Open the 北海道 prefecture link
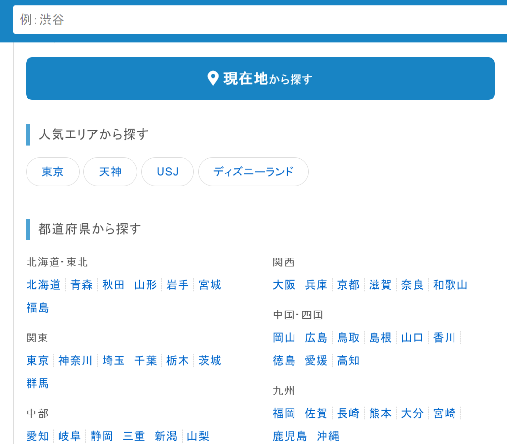The width and height of the screenshot is (507, 444). (44, 285)
